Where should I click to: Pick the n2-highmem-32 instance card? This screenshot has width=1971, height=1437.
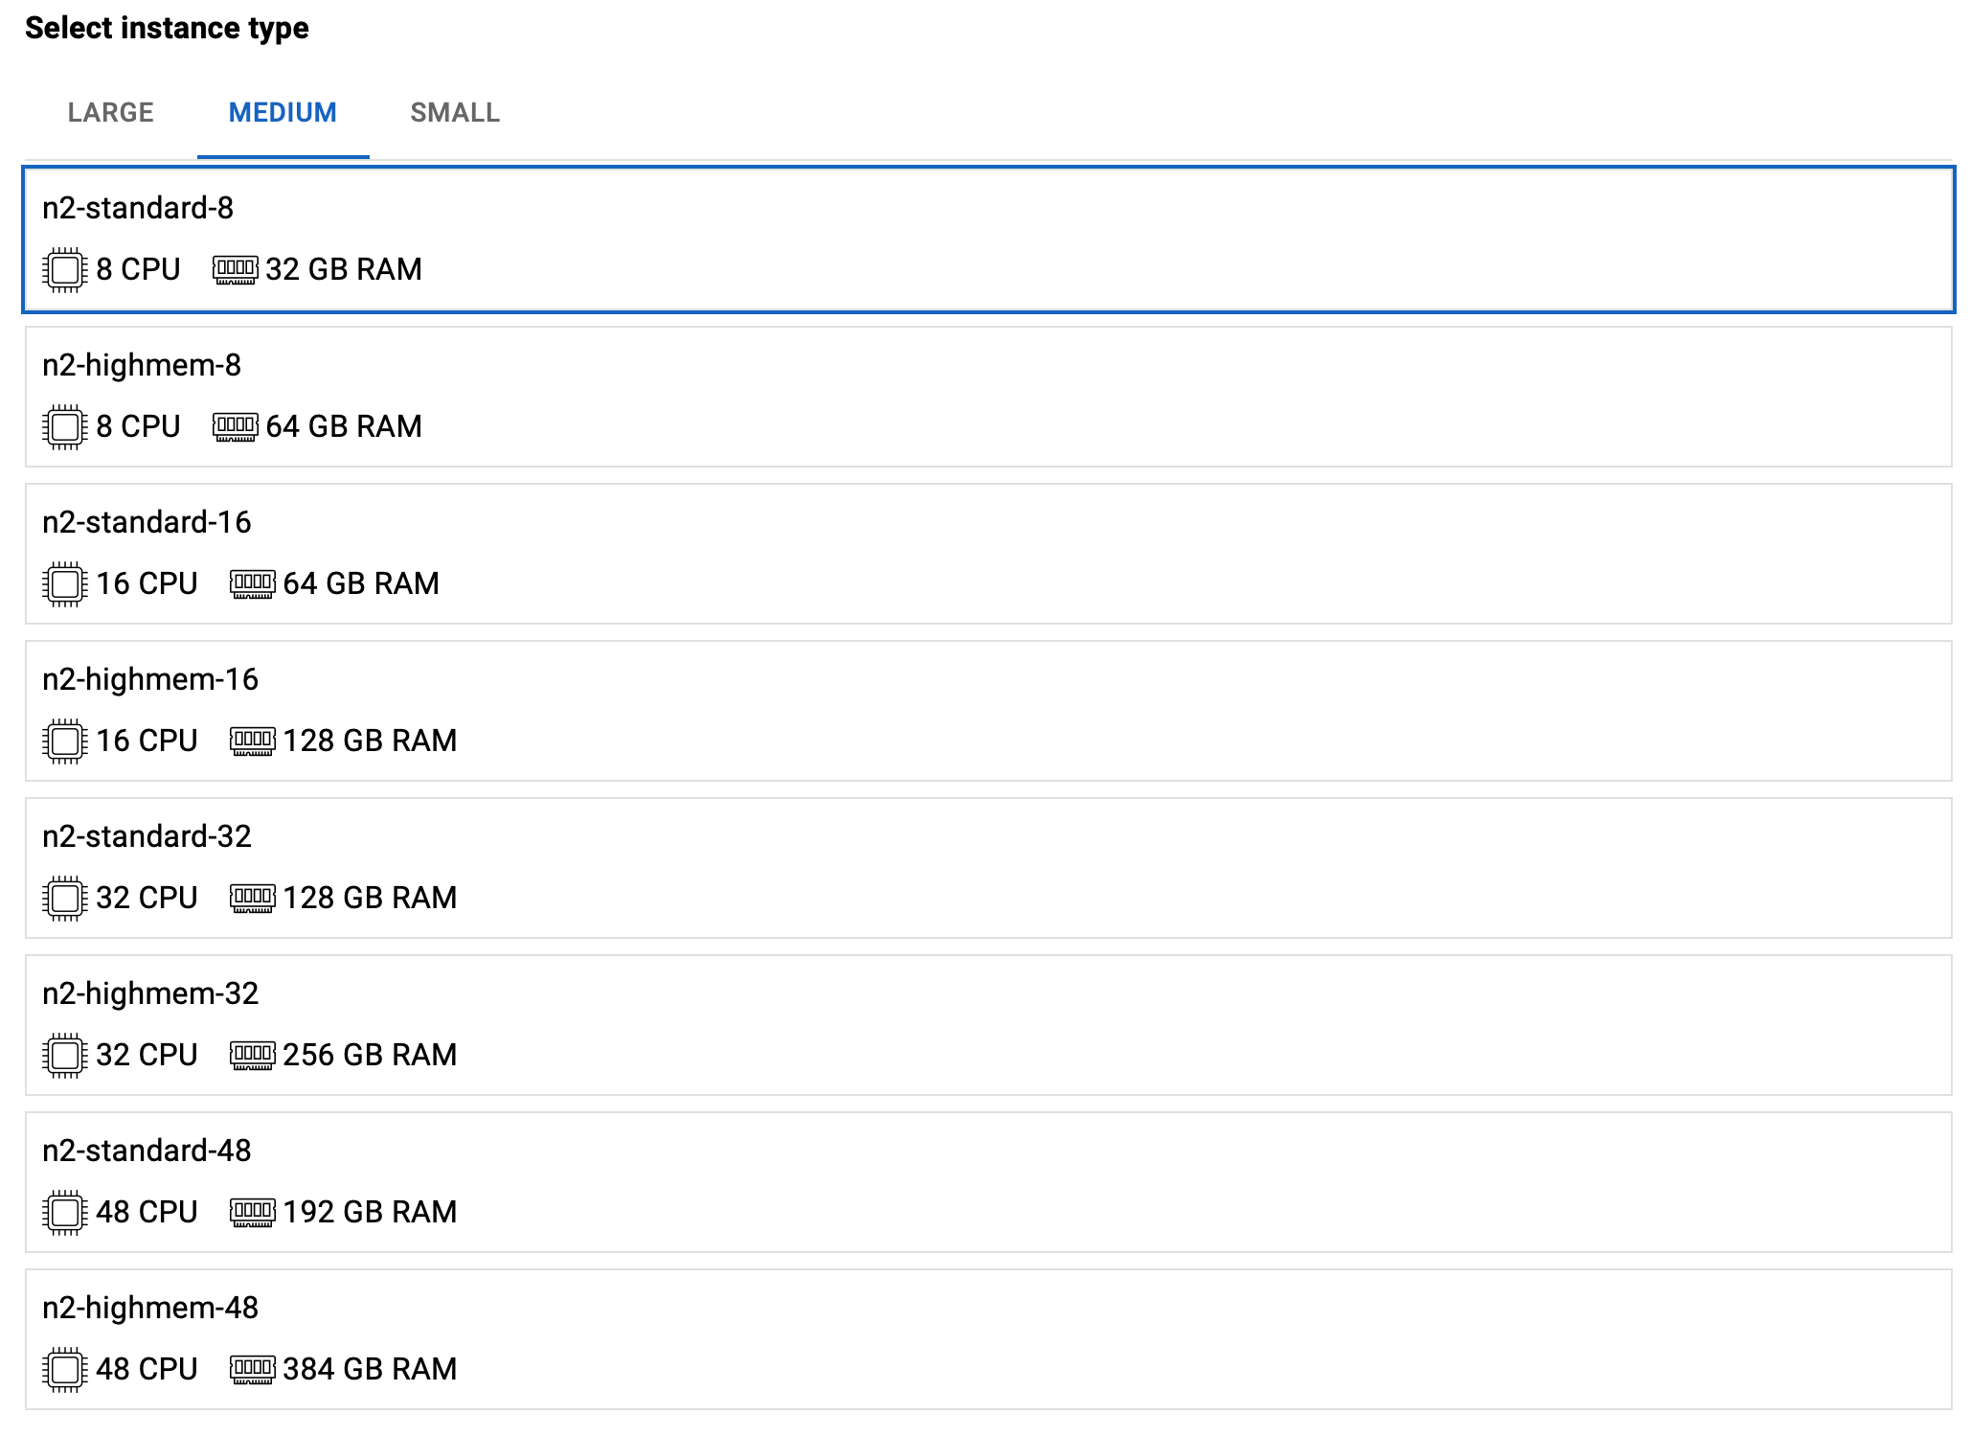(988, 1025)
